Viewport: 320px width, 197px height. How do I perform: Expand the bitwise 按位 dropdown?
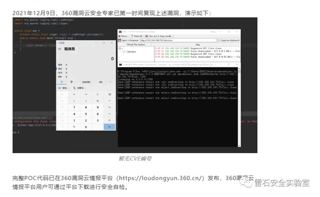(64, 88)
